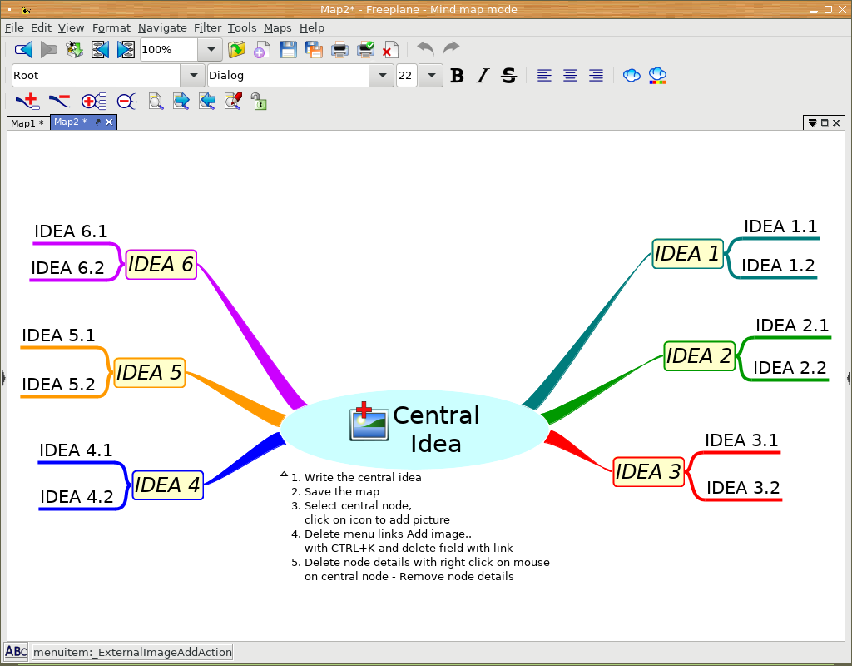This screenshot has height=666, width=852.
Task: Select the IDEA 6 node
Action: [161, 264]
